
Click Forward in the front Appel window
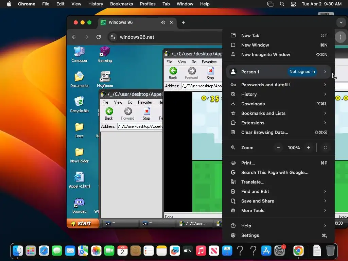[128, 114]
